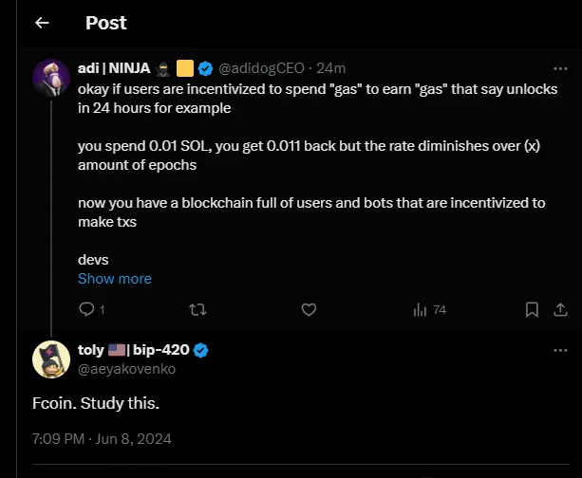The height and width of the screenshot is (478, 582).
Task: Click the 7:09 PM Jun 8, 2024 timestamp
Action: coord(101,439)
